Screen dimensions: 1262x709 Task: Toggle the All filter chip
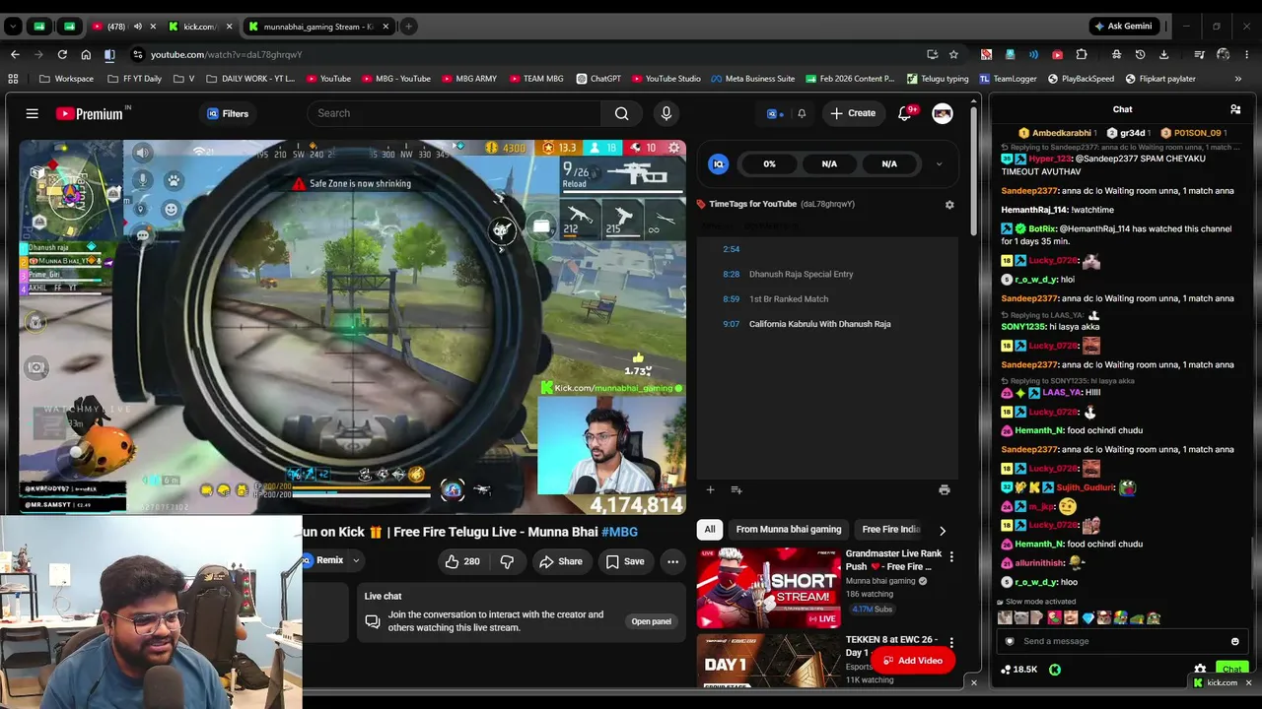709,530
